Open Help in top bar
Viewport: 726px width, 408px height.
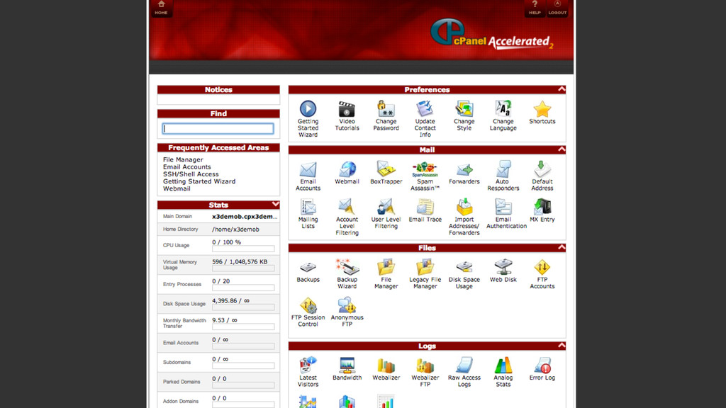tap(535, 8)
